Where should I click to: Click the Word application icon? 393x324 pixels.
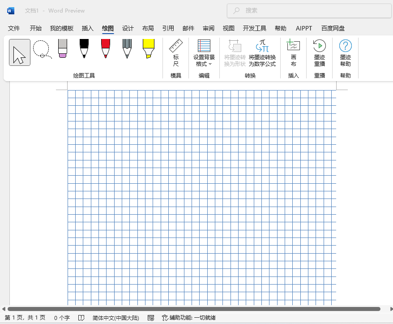11,11
